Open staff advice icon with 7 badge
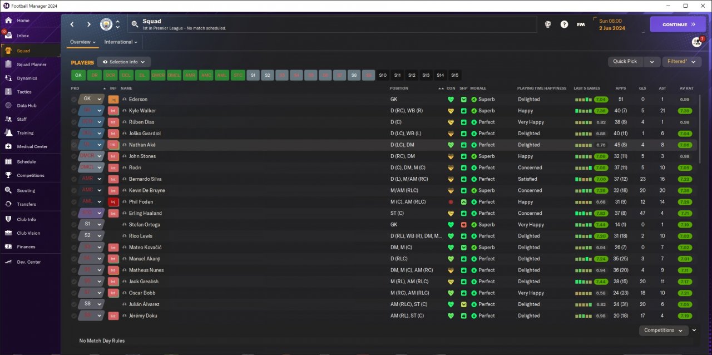 click(697, 42)
